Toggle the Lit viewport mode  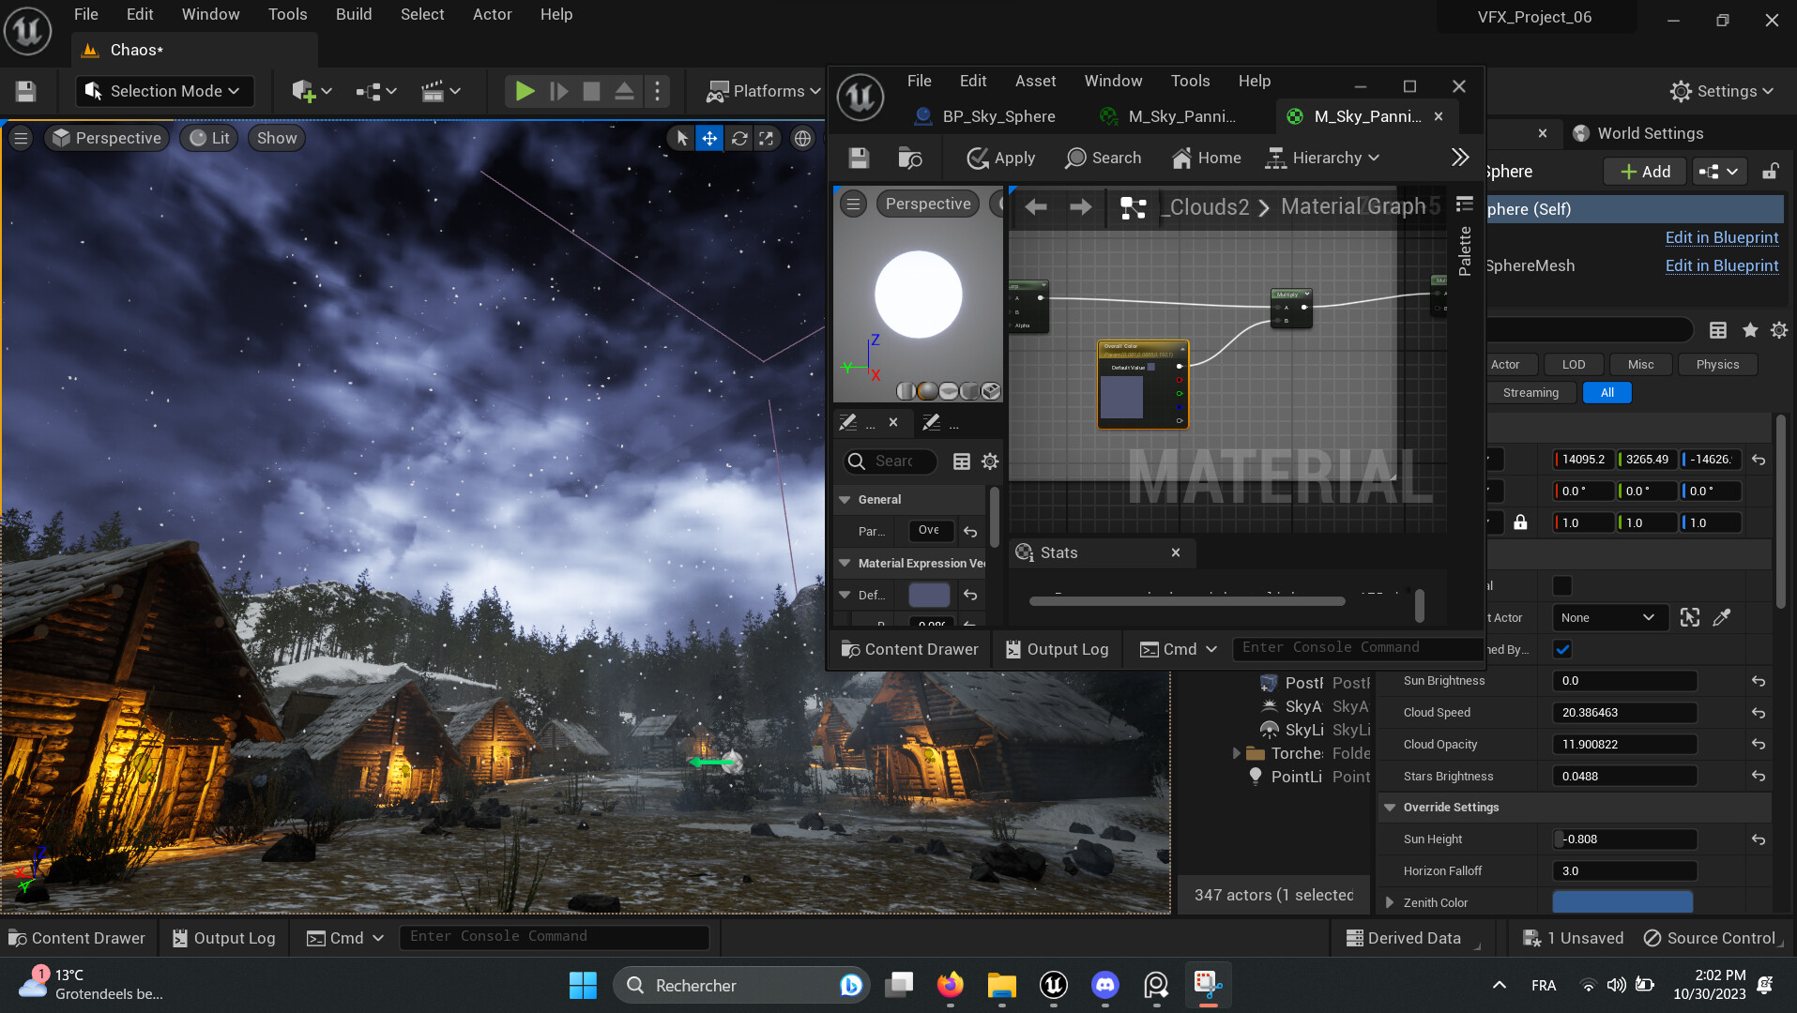208,138
